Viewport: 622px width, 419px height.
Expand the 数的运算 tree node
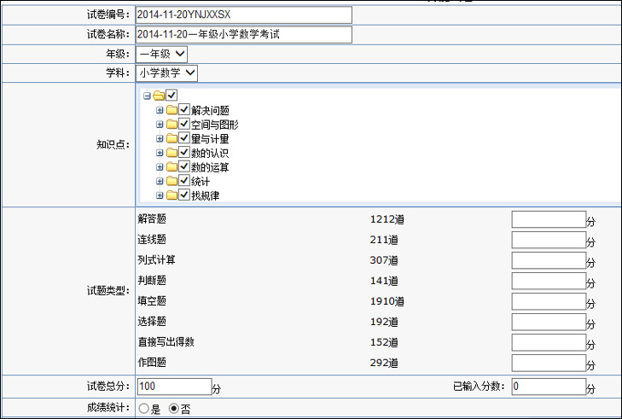click(x=160, y=167)
